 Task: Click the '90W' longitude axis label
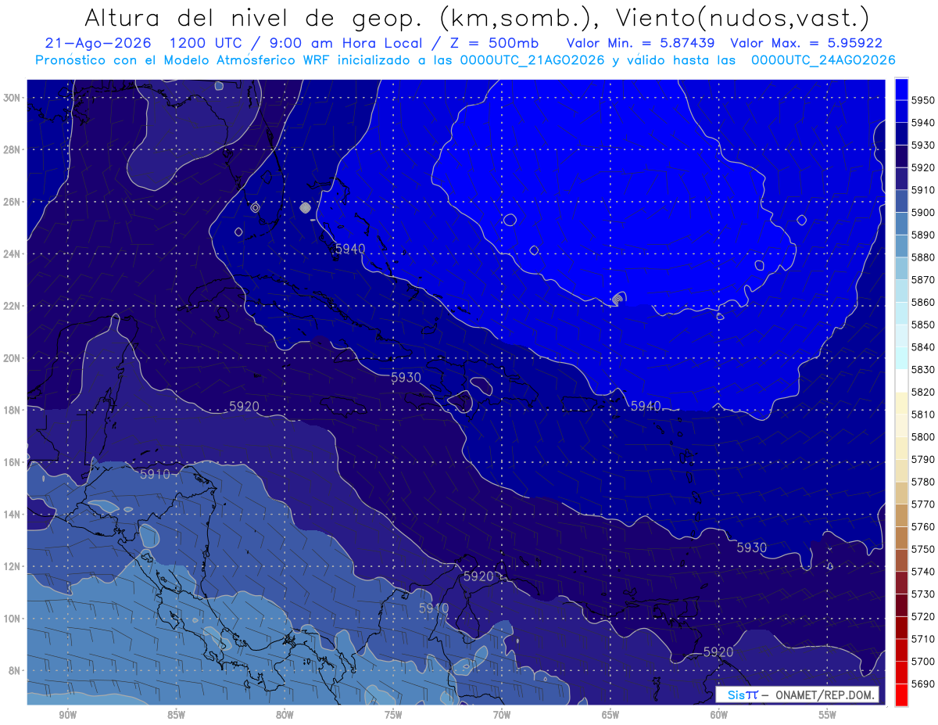[x=67, y=715]
